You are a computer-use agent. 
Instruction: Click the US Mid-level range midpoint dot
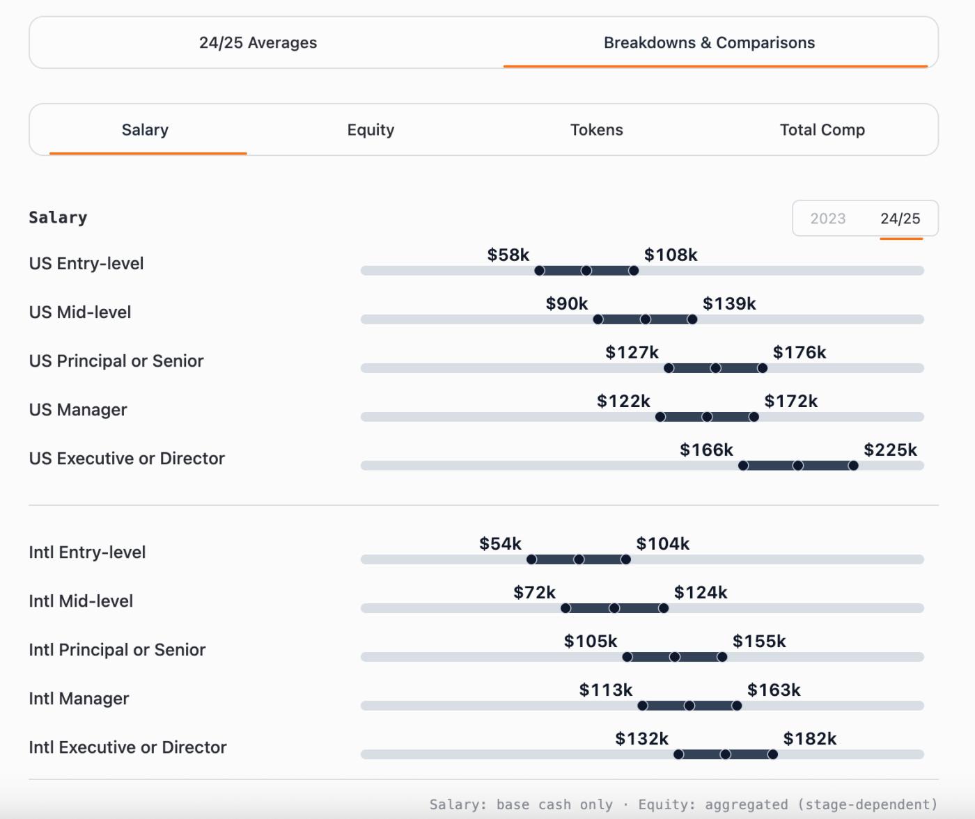pos(646,319)
